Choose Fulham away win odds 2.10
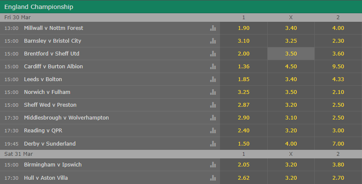 (x=338, y=92)
